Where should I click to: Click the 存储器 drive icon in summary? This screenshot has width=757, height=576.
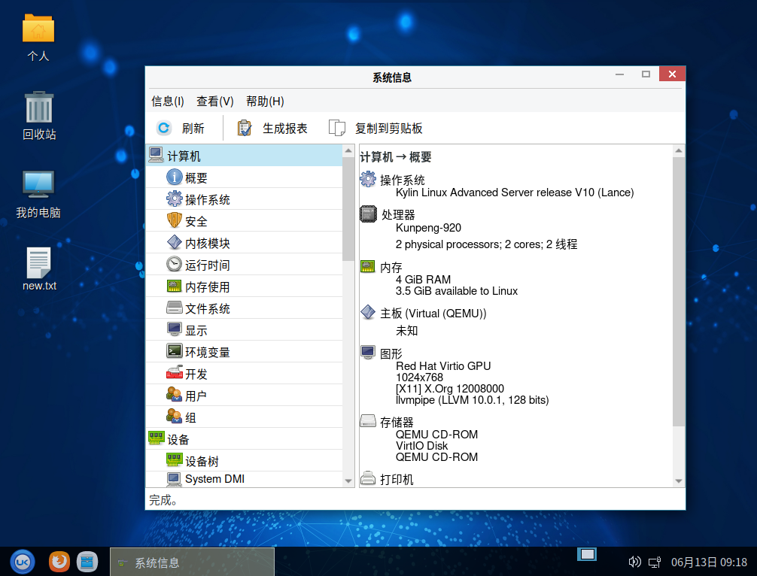pos(368,421)
